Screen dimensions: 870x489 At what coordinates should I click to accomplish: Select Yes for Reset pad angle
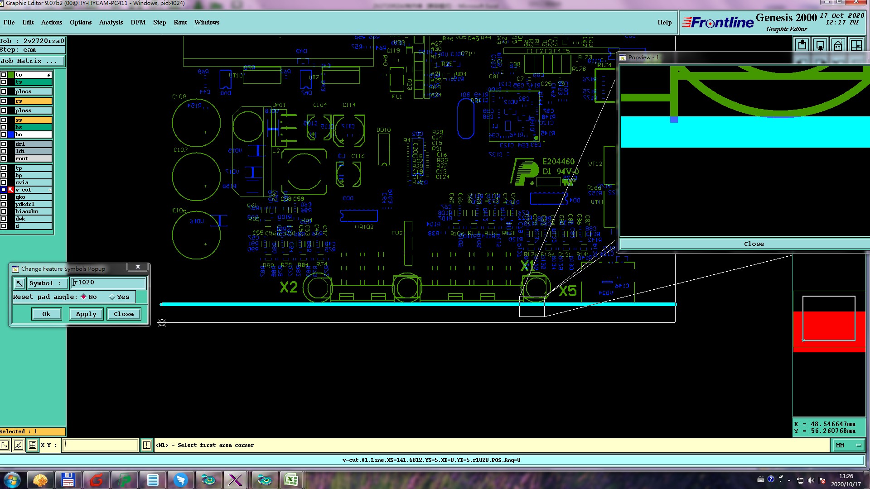[112, 297]
